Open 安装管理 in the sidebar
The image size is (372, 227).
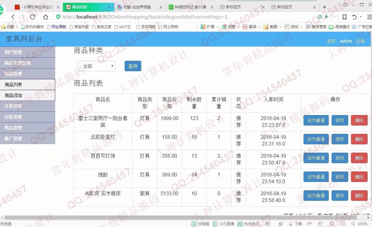pyautogui.click(x=27, y=117)
